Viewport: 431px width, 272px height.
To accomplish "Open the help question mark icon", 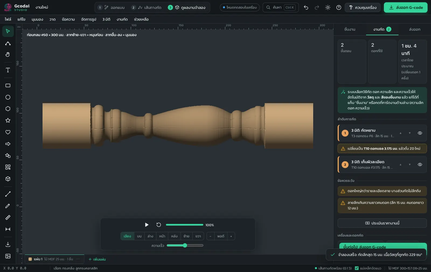I will 339,8.
